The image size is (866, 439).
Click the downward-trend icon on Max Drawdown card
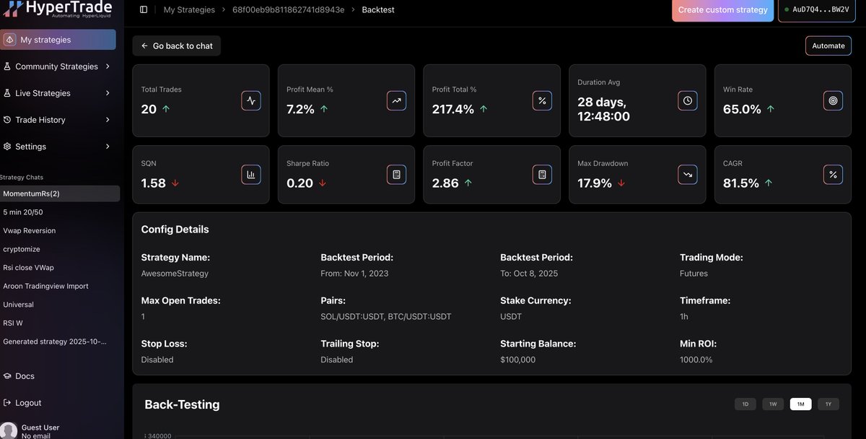[x=687, y=174]
